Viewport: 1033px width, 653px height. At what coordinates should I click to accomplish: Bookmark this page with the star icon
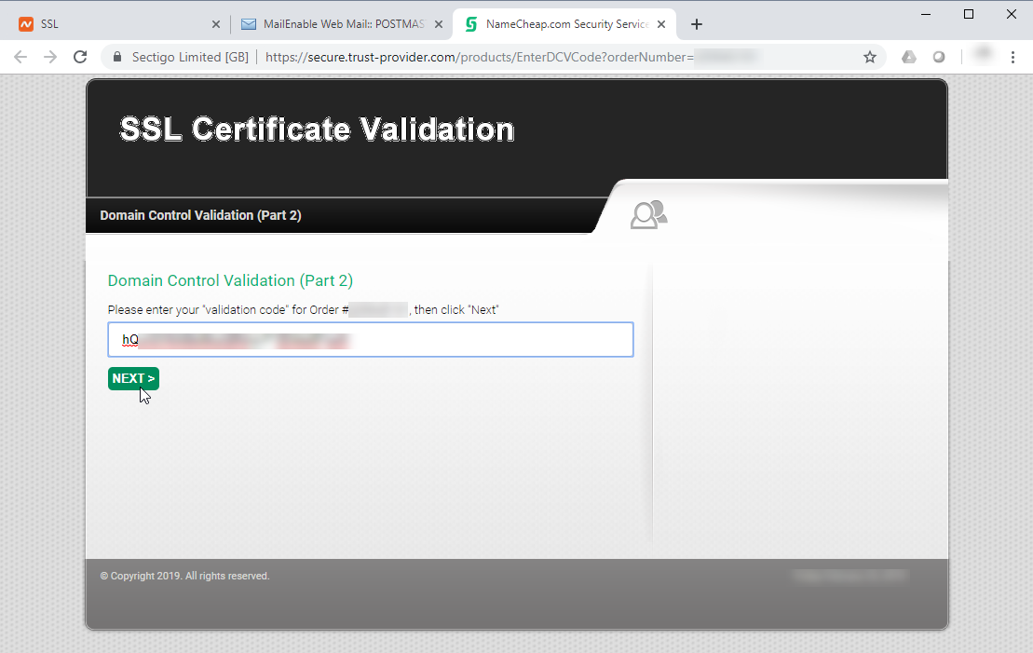click(870, 58)
